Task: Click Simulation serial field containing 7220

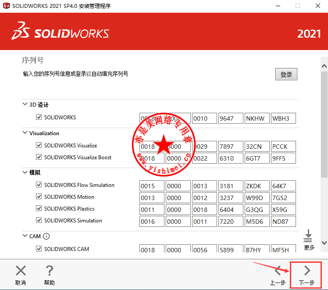Action: [x=231, y=222]
